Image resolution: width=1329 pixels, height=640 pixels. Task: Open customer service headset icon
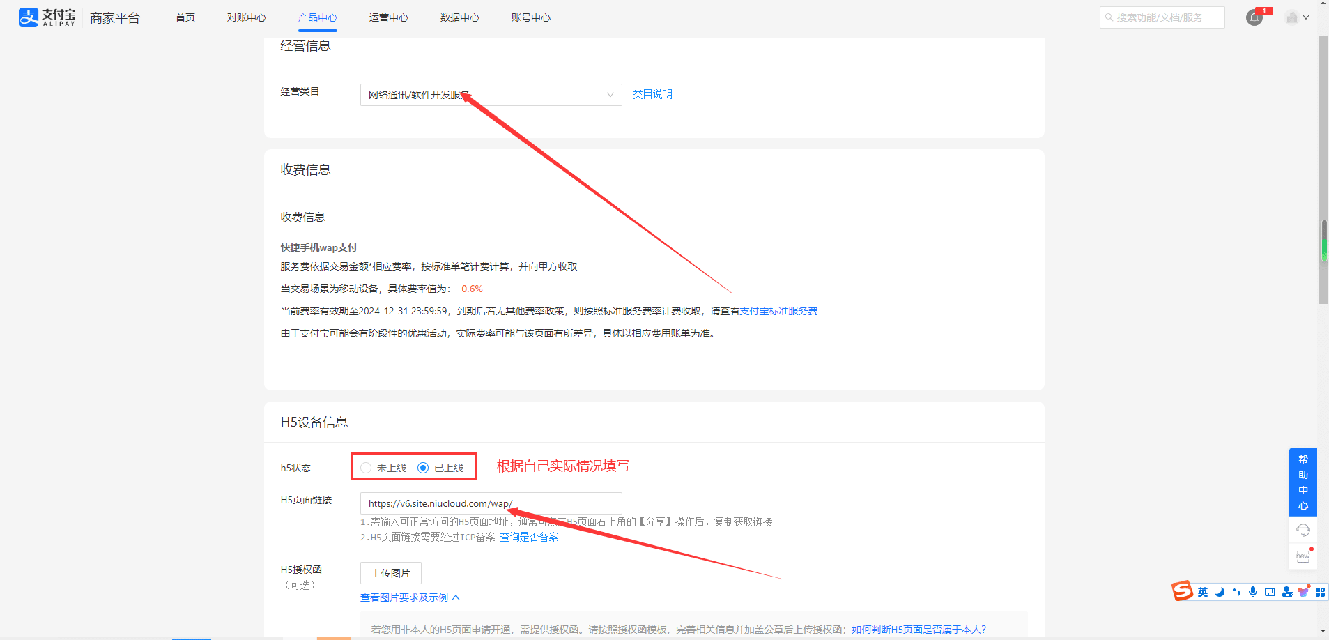1303,531
